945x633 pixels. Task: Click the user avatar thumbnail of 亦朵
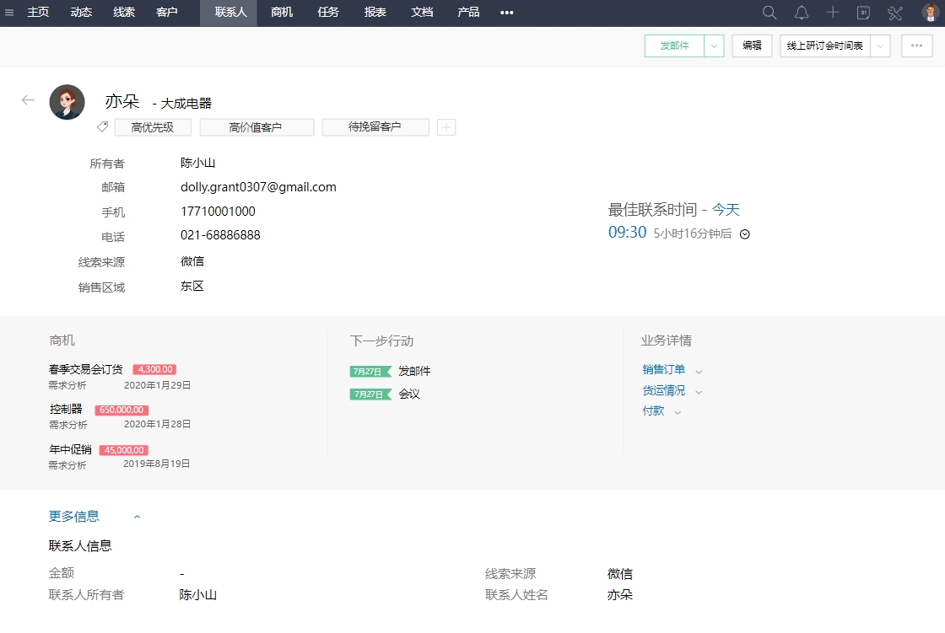(67, 101)
